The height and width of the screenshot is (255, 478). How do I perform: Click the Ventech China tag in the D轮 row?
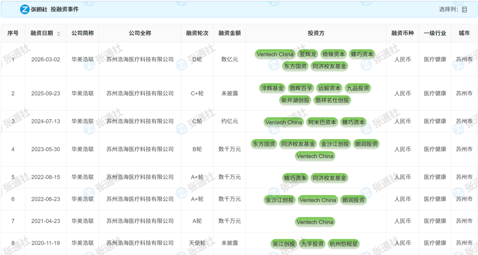(275, 54)
